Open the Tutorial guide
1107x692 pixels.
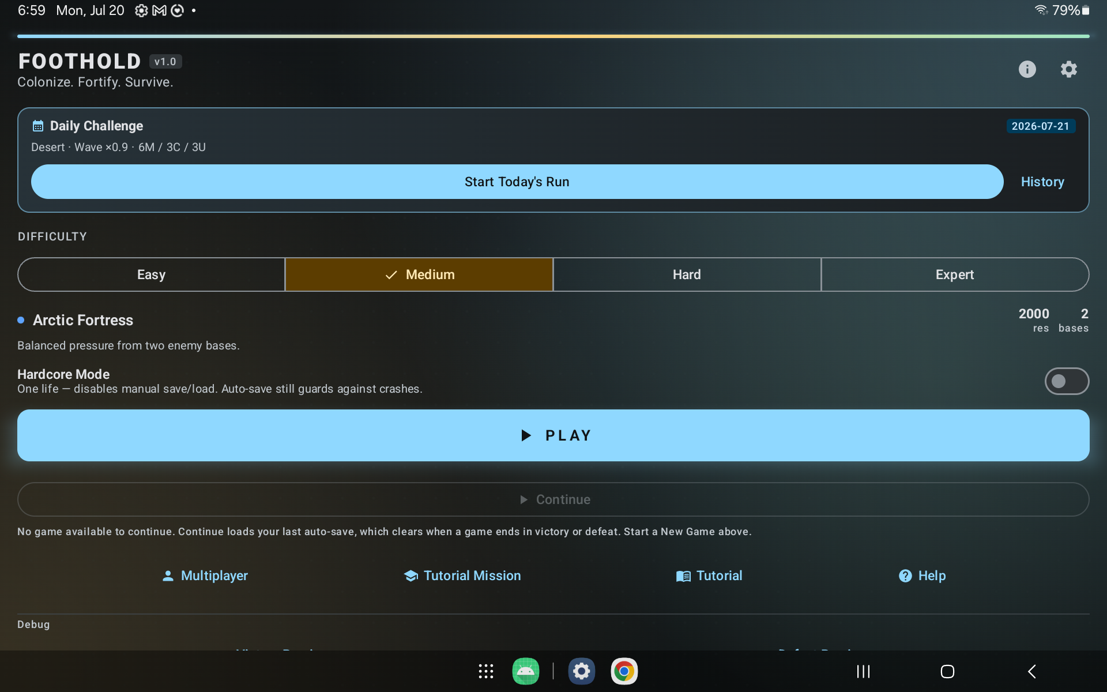tap(709, 576)
